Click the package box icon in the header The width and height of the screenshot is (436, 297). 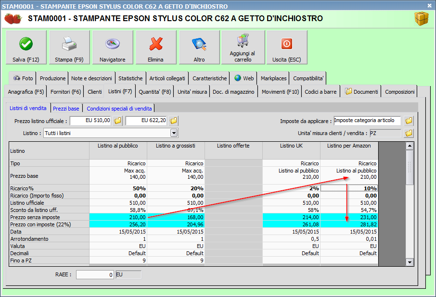tap(422, 19)
